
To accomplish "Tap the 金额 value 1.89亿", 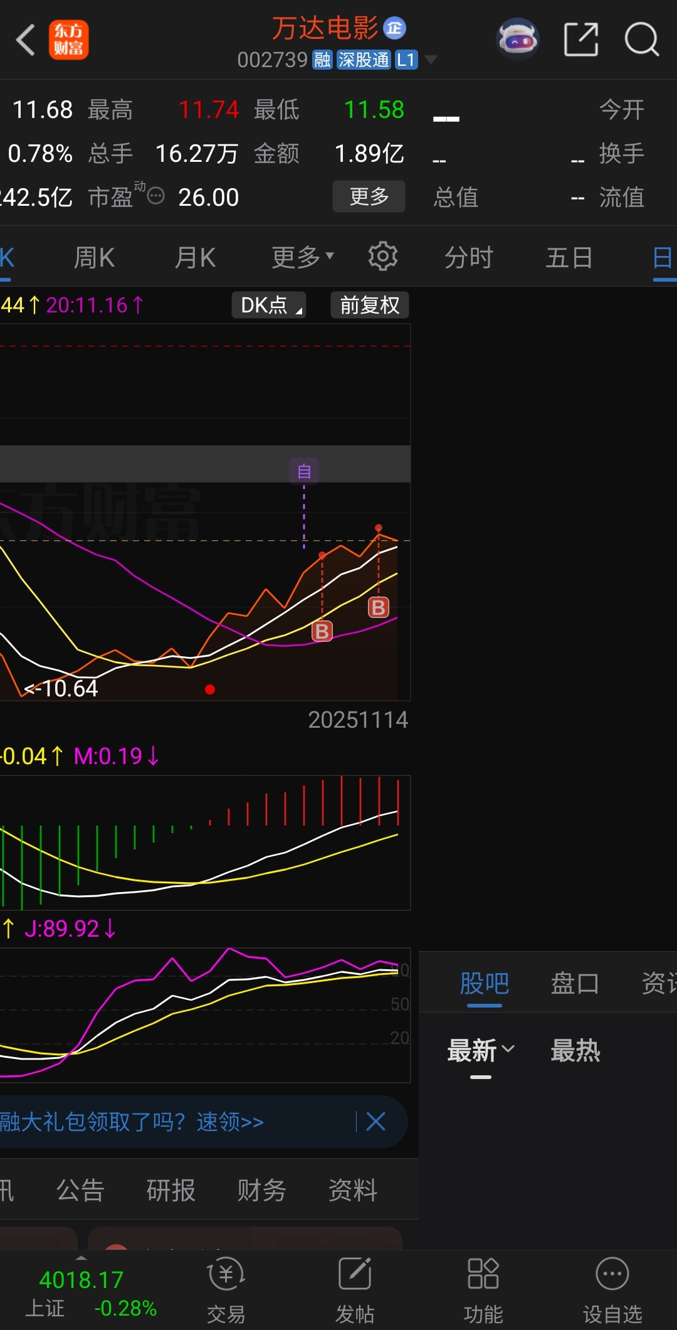I will tap(369, 154).
